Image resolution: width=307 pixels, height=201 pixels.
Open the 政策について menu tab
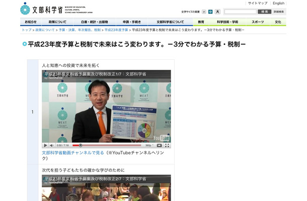tap(57, 22)
